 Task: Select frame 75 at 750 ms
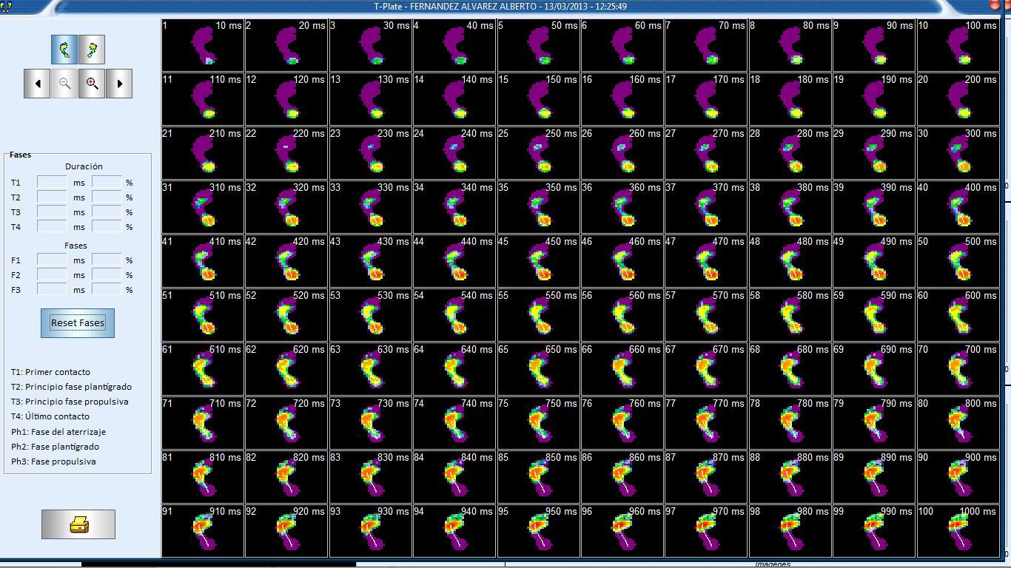pos(539,423)
